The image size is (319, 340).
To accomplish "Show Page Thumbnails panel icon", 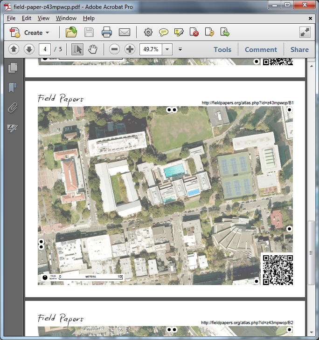I will 13,68.
